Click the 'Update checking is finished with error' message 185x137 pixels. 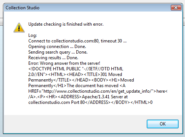tap(66, 24)
